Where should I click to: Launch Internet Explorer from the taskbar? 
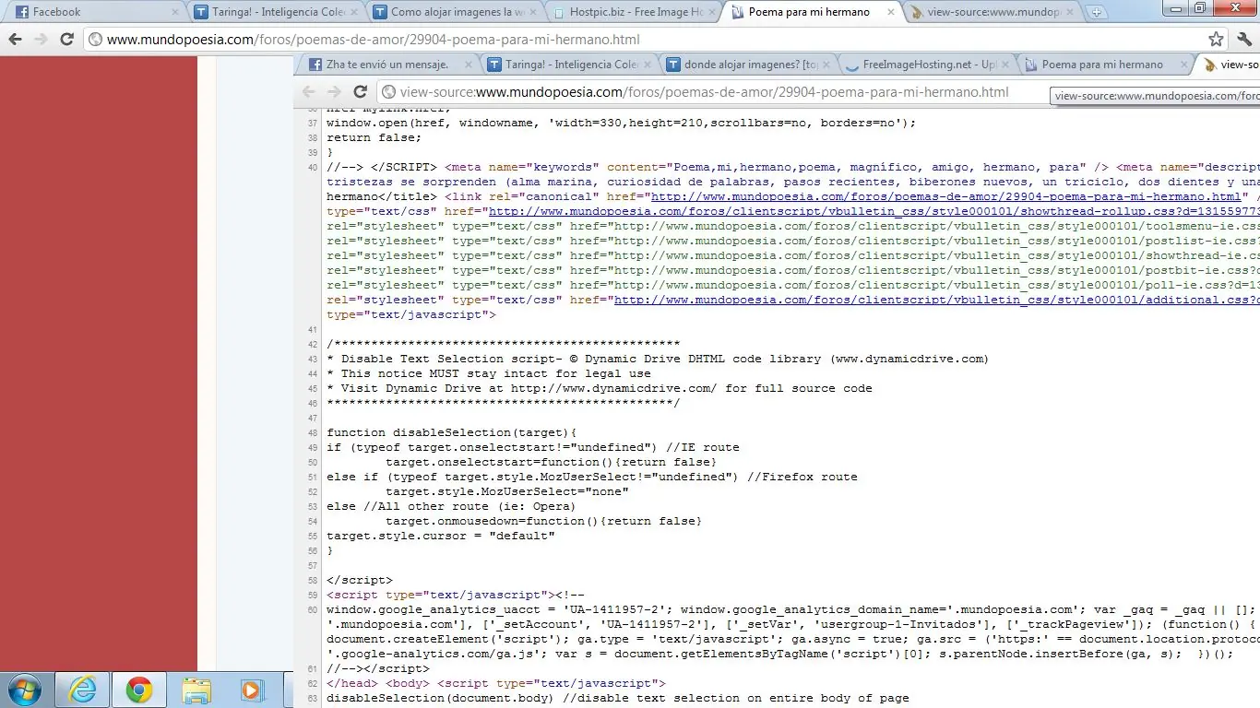click(x=83, y=690)
